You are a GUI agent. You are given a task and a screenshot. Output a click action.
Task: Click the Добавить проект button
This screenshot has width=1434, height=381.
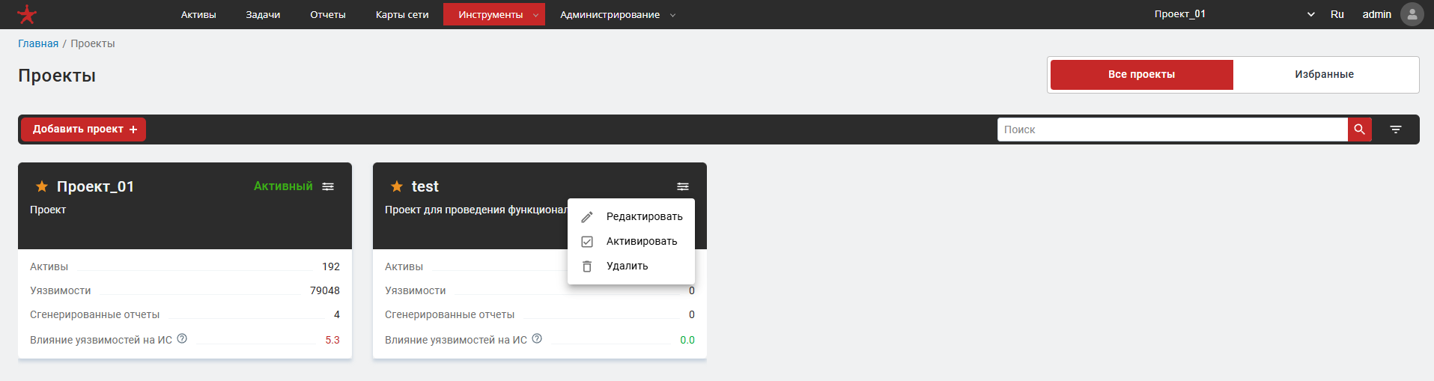coord(83,129)
